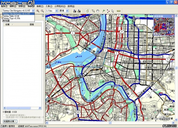Sort list by 面積 column header
Image resolution: width=178 pixels, height=128 pixels.
pyautogui.click(x=35, y=24)
